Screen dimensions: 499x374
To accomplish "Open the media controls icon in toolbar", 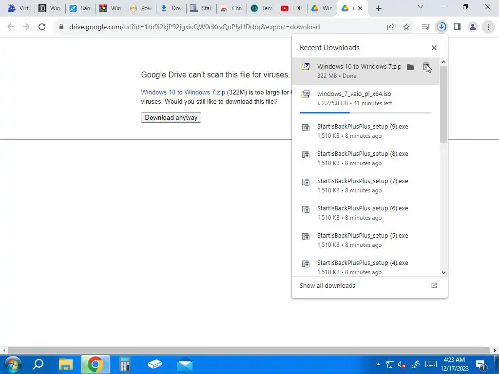I will (425, 27).
